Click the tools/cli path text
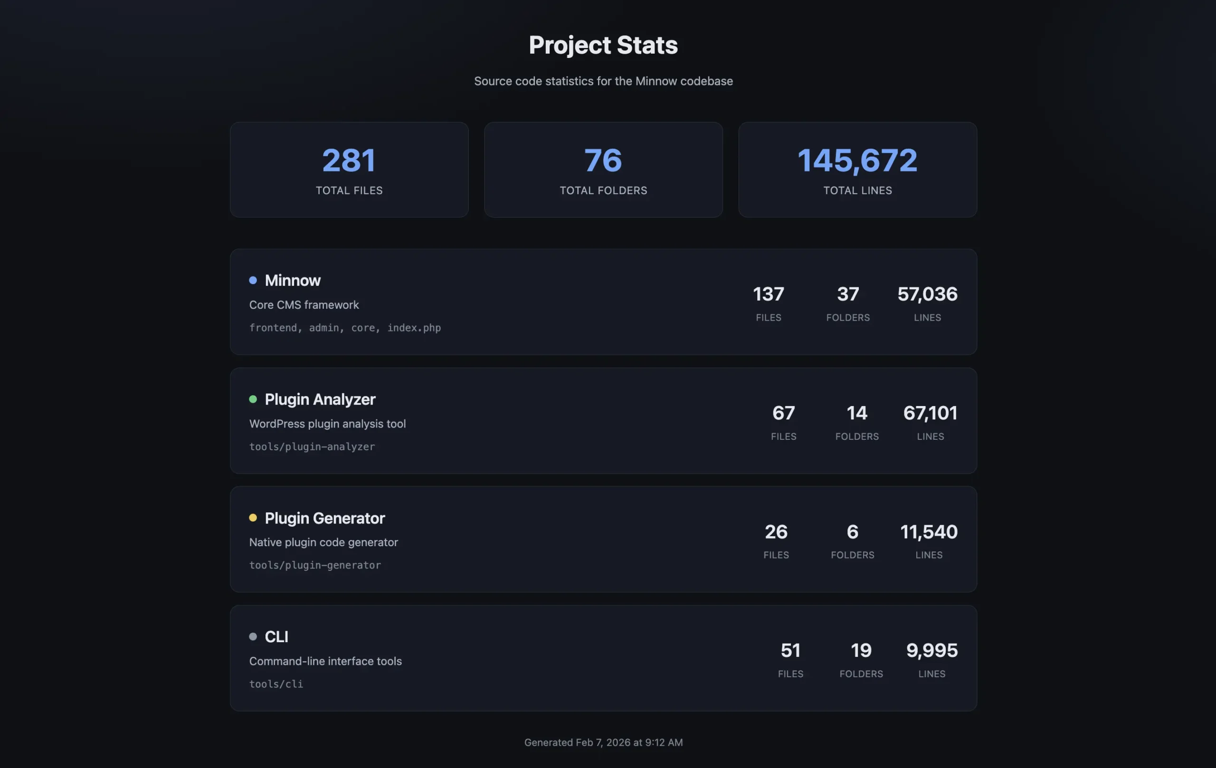The height and width of the screenshot is (768, 1216). tap(275, 683)
